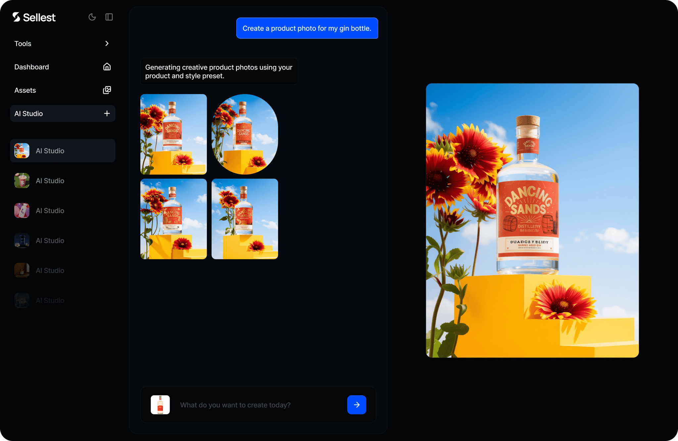Collapse sidebar with panel icon

click(109, 17)
